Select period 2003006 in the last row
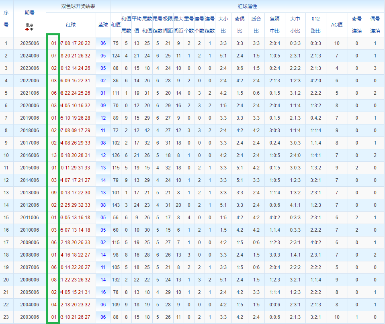This screenshot has width=385, height=324. (29, 317)
